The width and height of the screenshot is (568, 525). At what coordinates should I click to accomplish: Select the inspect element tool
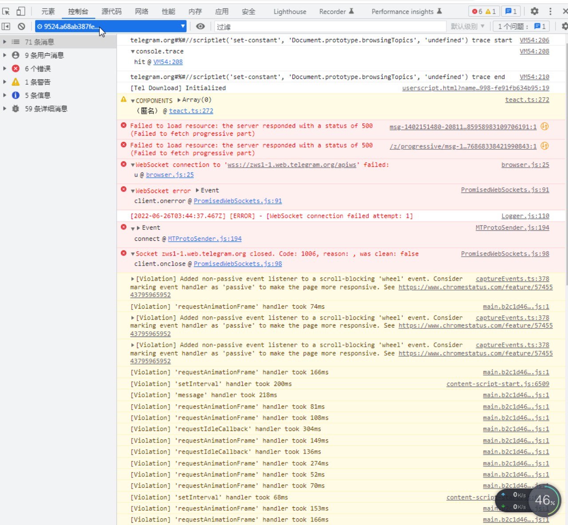pyautogui.click(x=6, y=11)
